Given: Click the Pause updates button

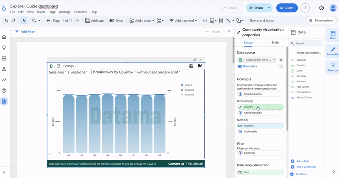Looking at the screenshot, I should pos(321,21).
